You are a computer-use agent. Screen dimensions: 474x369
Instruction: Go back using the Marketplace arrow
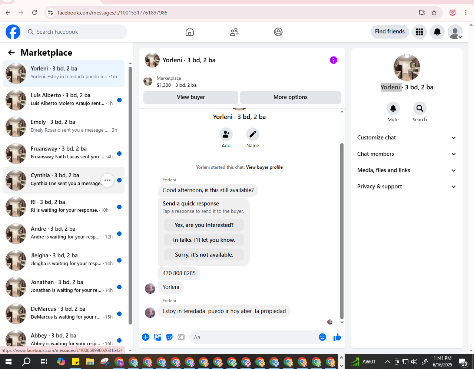(11, 53)
